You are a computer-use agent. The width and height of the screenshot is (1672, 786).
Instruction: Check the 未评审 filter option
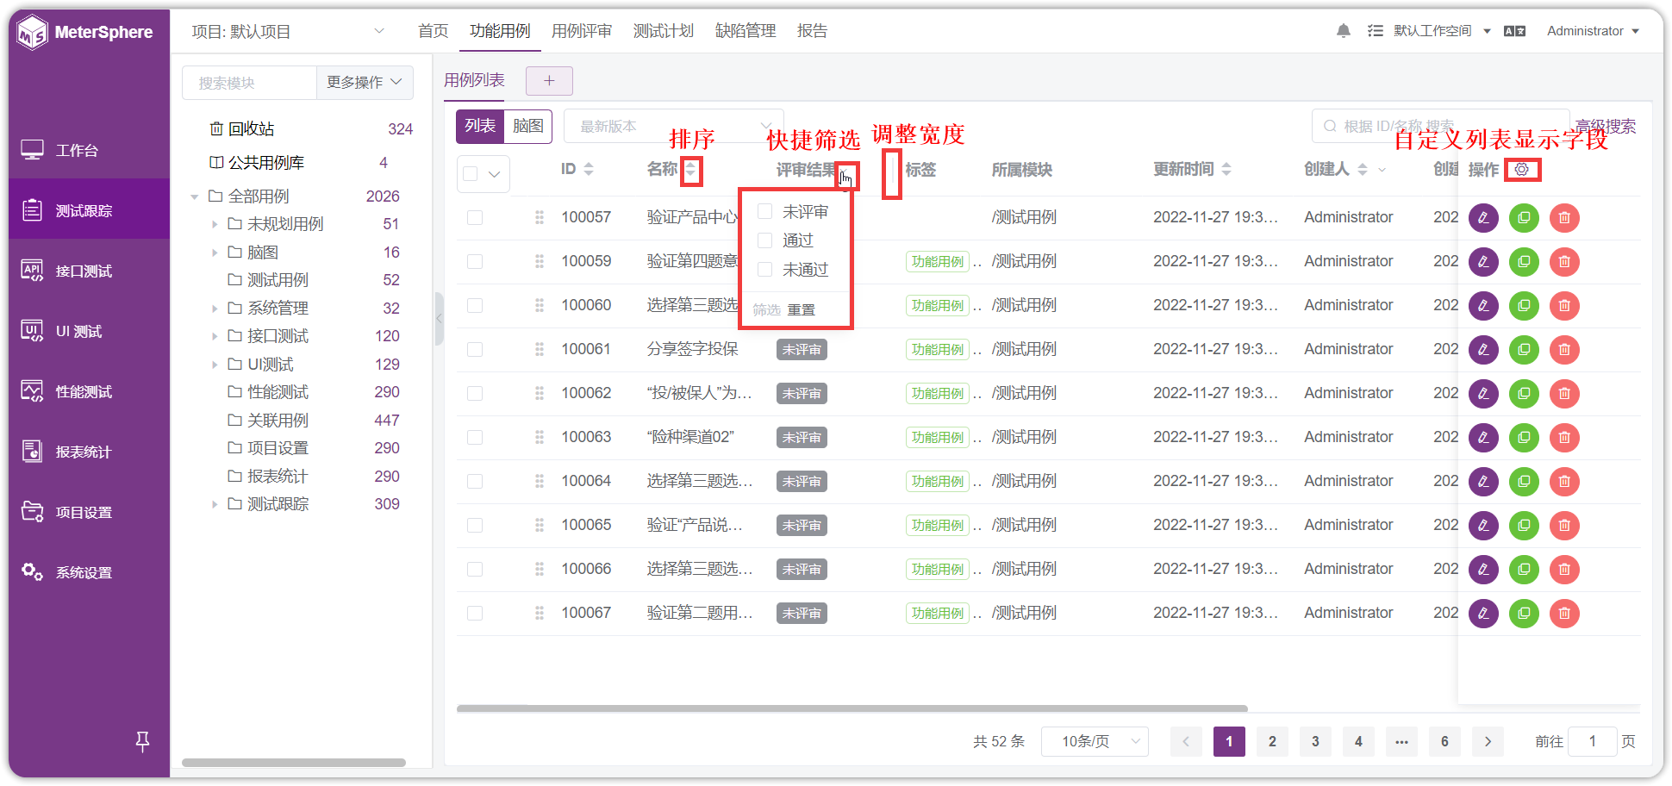tap(764, 212)
